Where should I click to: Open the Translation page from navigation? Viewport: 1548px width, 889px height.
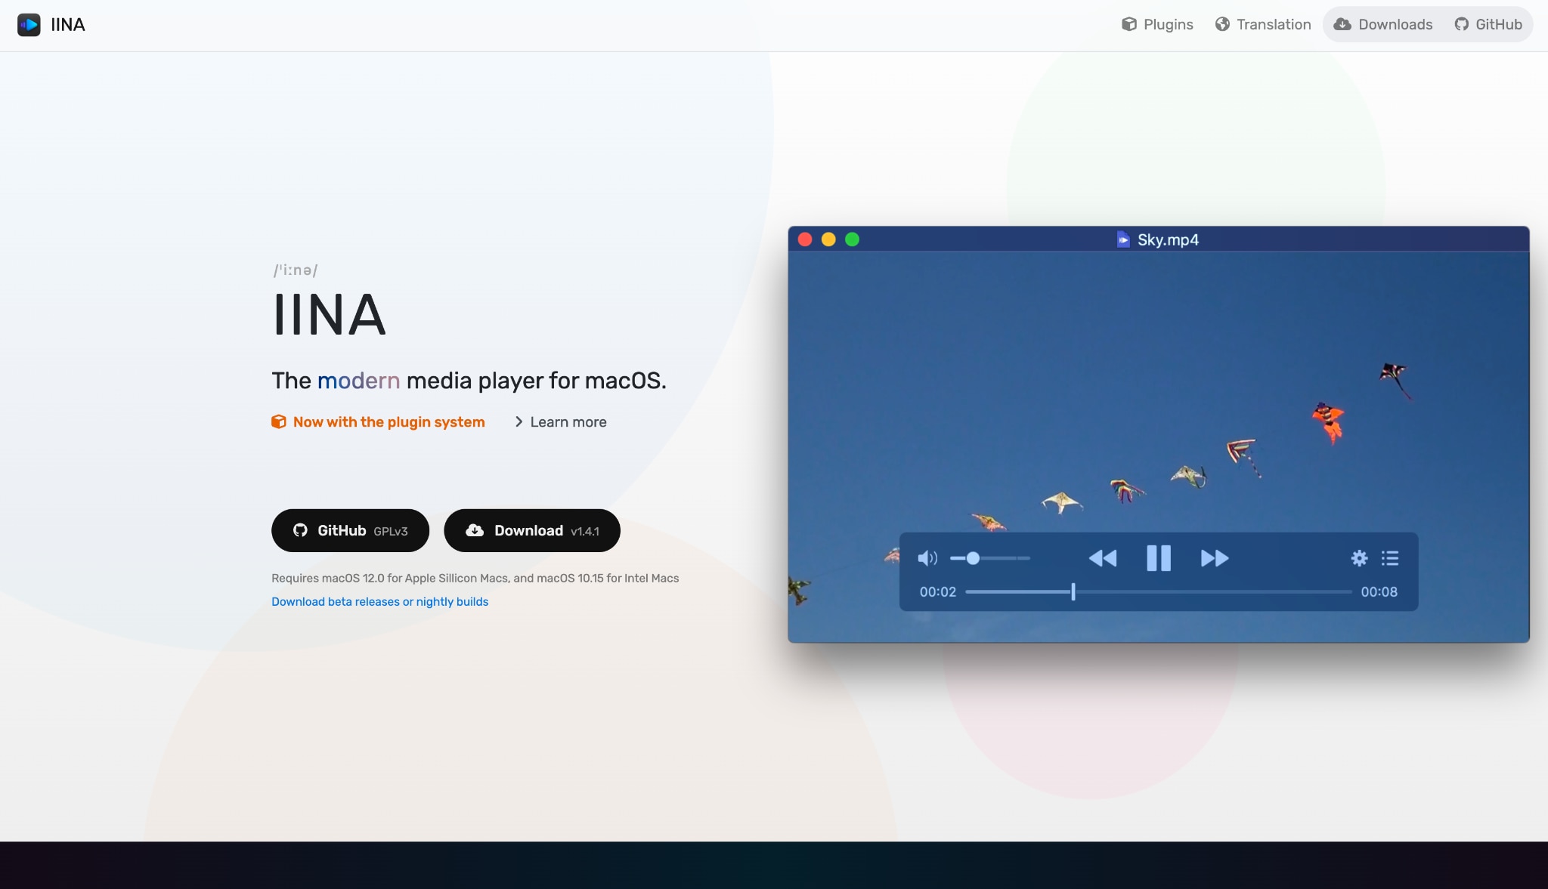[1263, 24]
